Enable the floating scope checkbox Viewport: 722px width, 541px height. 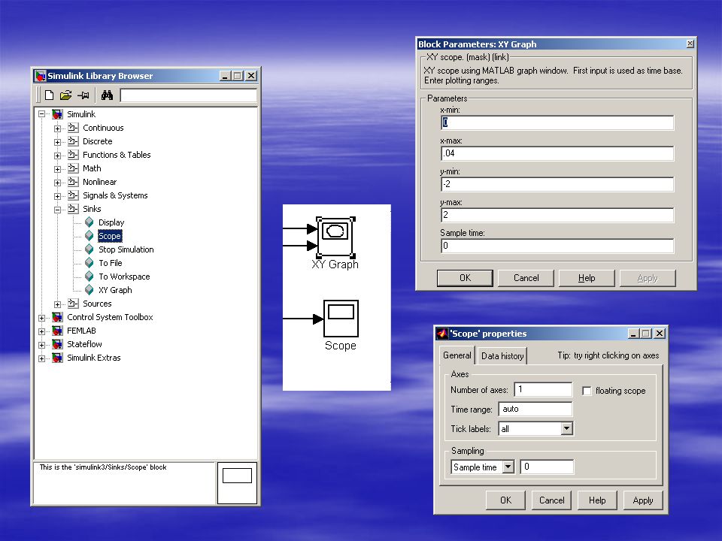point(587,391)
